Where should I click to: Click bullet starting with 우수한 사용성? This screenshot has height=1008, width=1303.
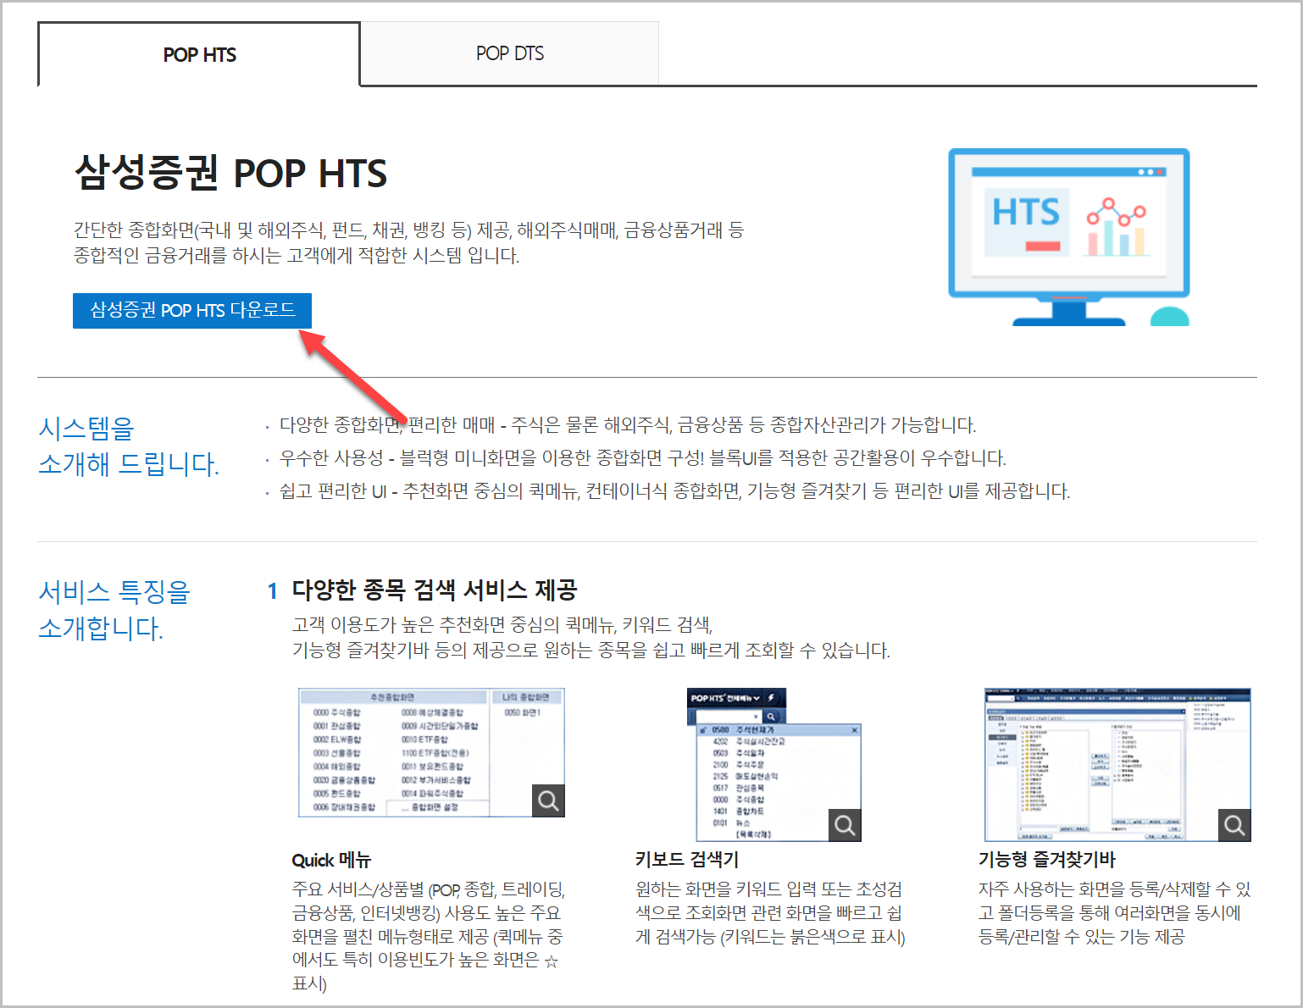[x=643, y=458]
